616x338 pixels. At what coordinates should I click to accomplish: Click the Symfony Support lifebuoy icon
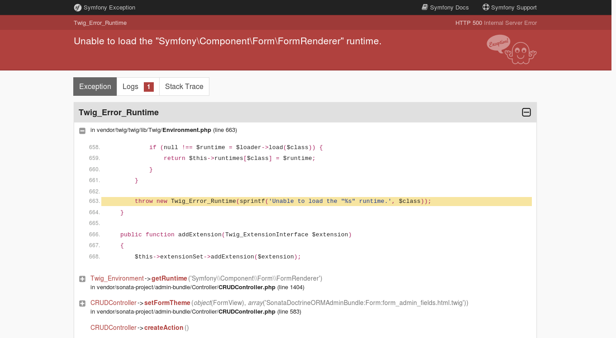click(x=486, y=7)
